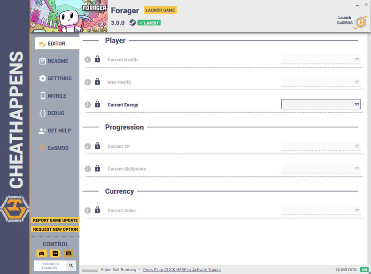This screenshot has width=371, height=274.
Task: Select gamepad control mode icon
Action: pos(42,253)
